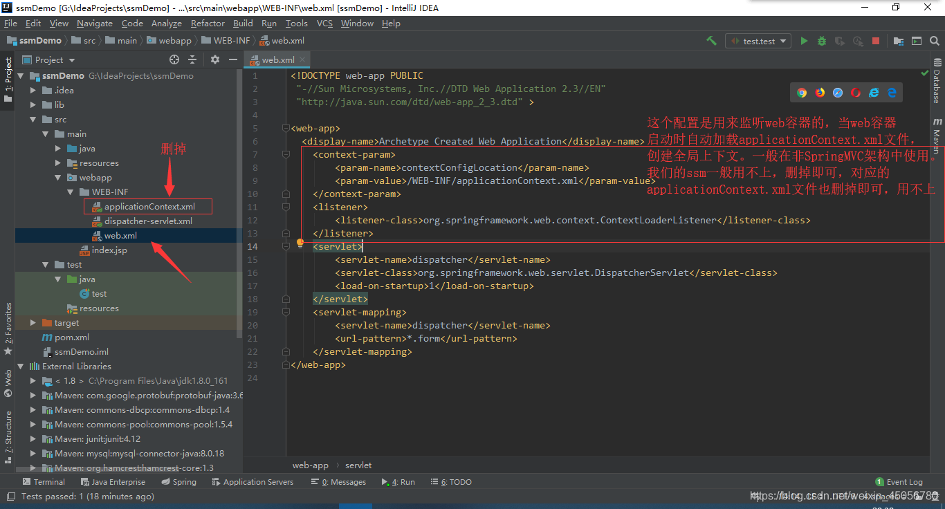Fold the listener block on line 11

[285, 207]
